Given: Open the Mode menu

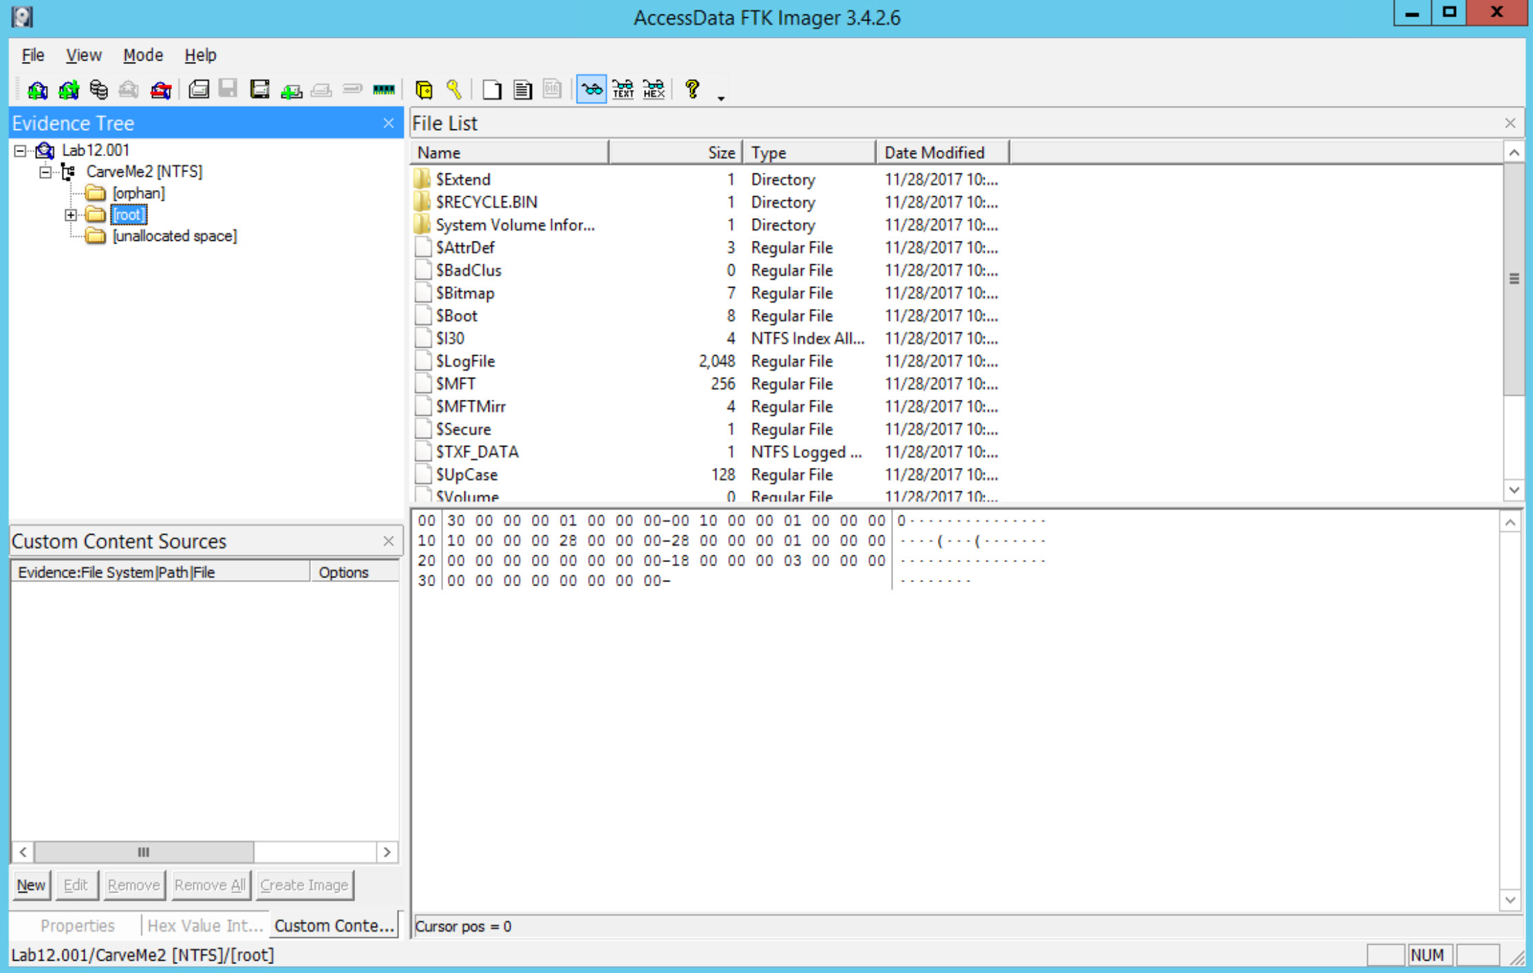Looking at the screenshot, I should coord(142,55).
